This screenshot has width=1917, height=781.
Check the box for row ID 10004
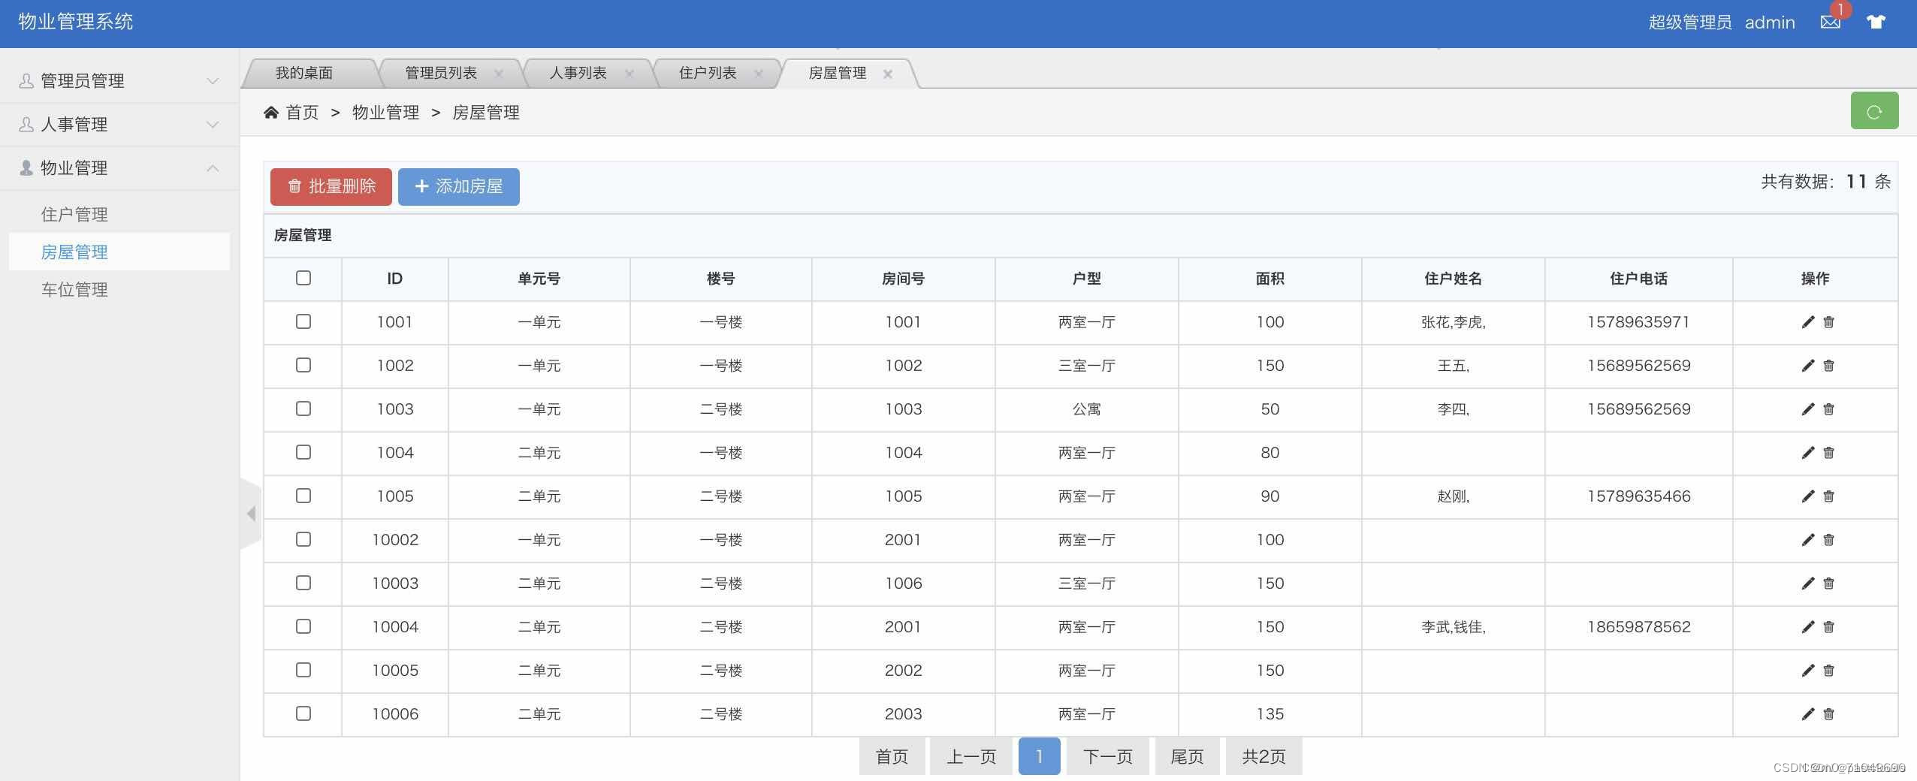303,626
